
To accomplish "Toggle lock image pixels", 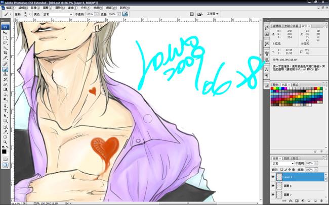I will click(x=285, y=169).
